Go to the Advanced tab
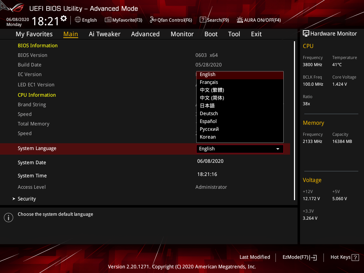 tap(145, 34)
